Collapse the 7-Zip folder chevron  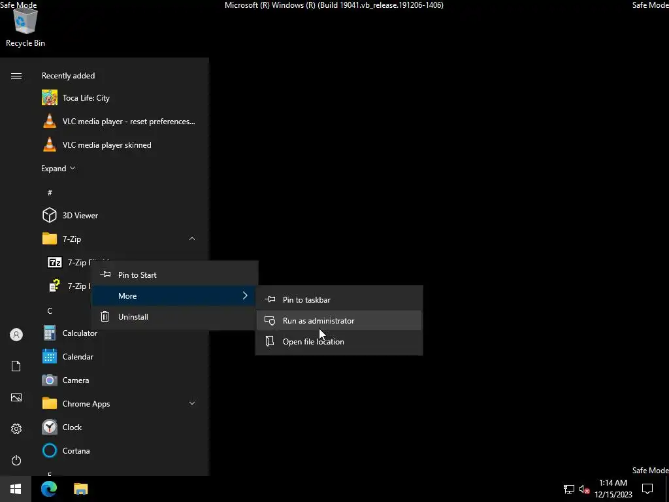coord(192,239)
